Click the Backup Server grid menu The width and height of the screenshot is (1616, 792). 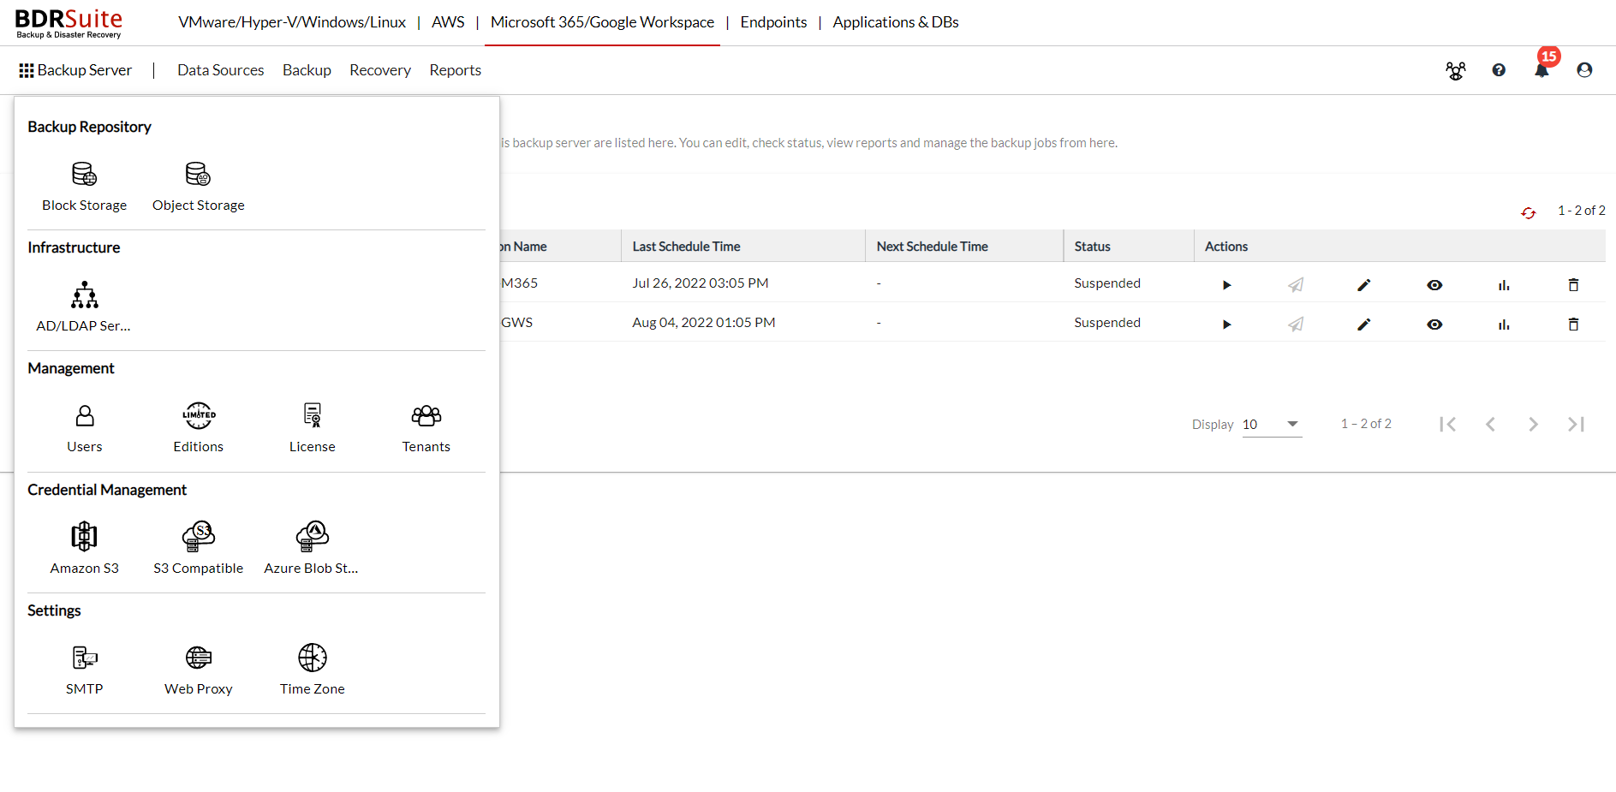tap(75, 70)
